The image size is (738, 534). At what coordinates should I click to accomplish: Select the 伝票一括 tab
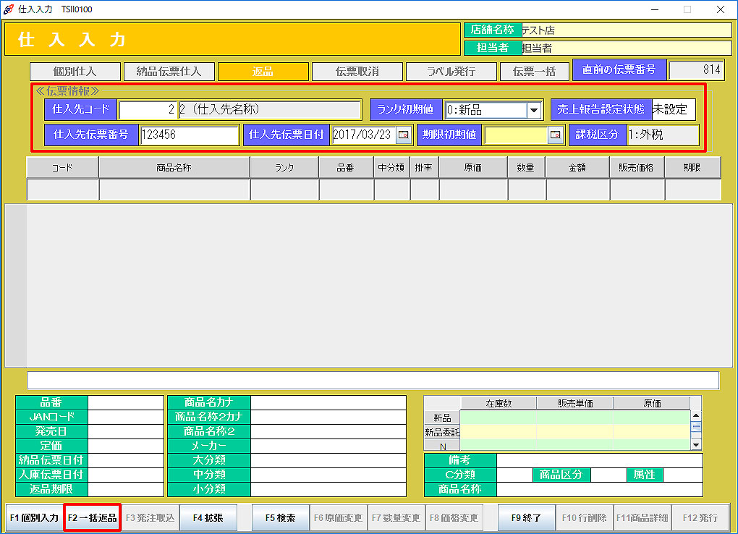pyautogui.click(x=534, y=72)
